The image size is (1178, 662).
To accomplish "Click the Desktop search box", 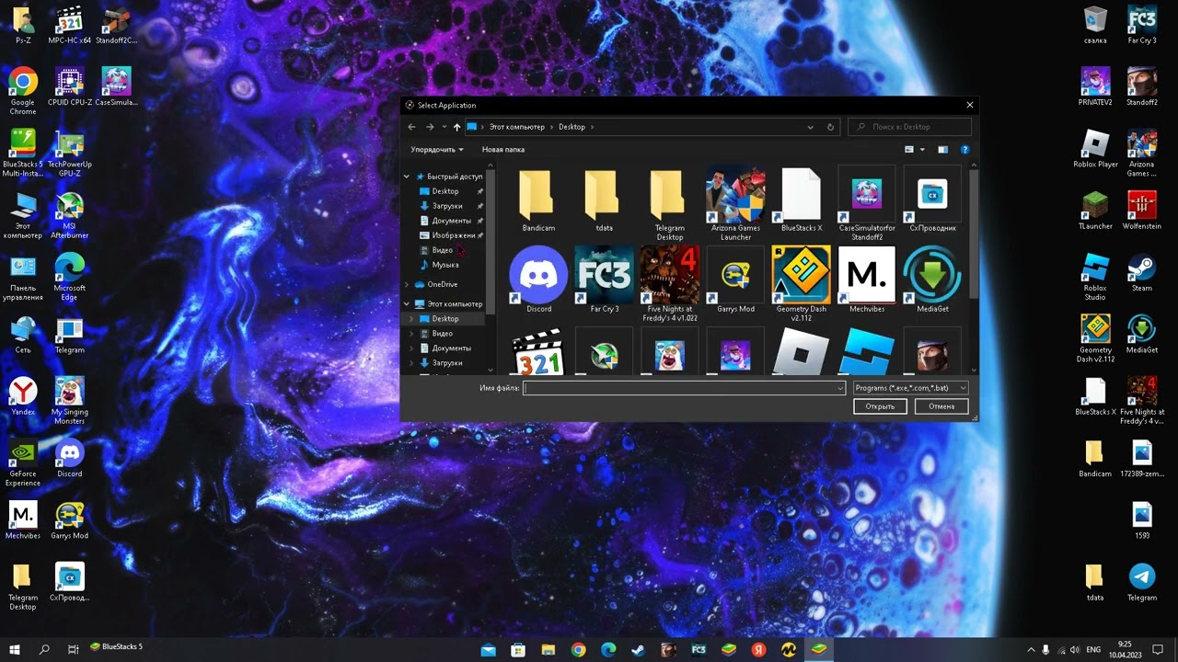I will pyautogui.click(x=909, y=127).
